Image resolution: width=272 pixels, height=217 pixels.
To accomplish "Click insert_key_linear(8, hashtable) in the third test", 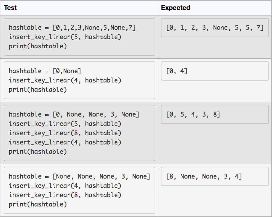I will click(x=65, y=133).
